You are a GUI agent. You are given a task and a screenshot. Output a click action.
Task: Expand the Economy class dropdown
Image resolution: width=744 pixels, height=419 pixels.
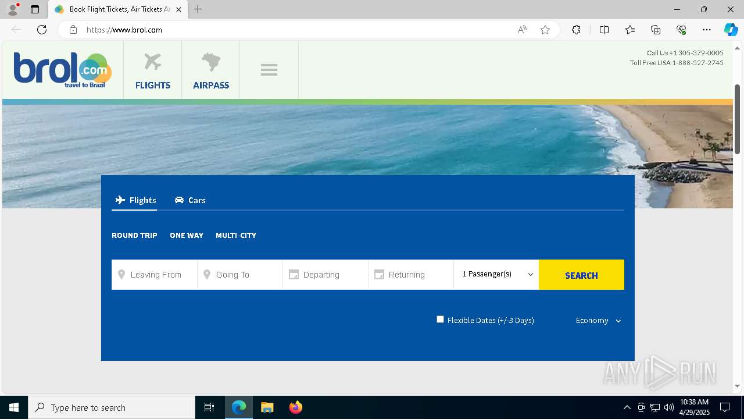tap(598, 321)
